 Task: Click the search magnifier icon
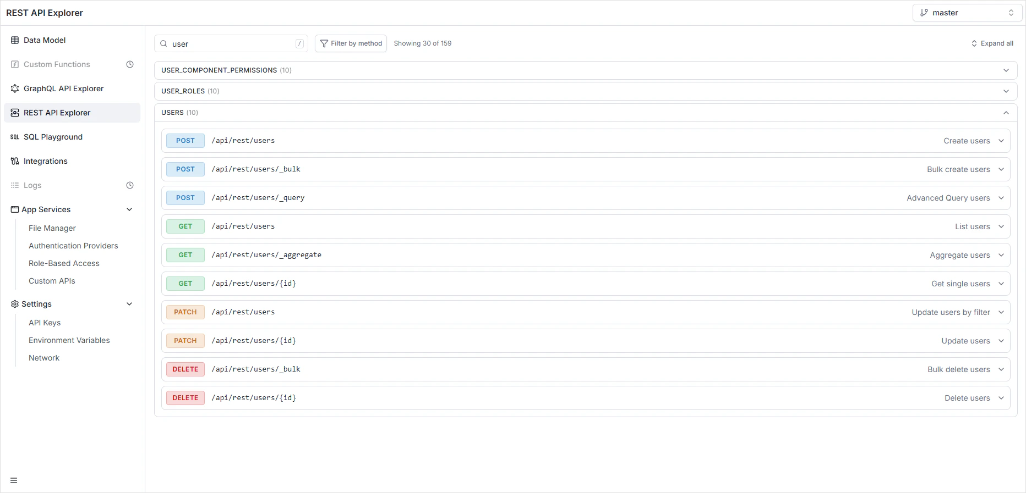coord(163,43)
